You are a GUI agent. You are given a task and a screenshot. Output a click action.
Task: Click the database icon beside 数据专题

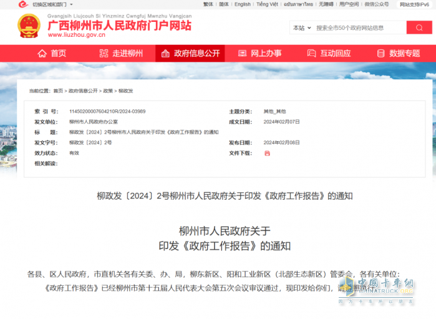pos(380,54)
